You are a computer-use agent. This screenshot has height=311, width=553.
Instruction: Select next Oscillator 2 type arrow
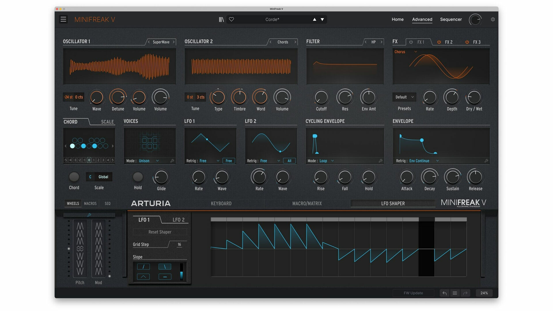(295, 42)
